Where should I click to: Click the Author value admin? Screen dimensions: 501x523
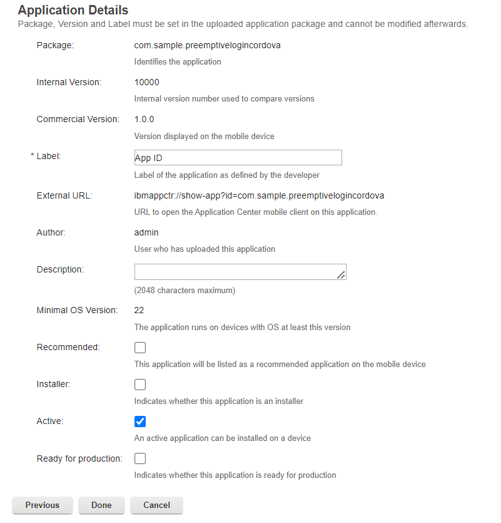pos(146,232)
